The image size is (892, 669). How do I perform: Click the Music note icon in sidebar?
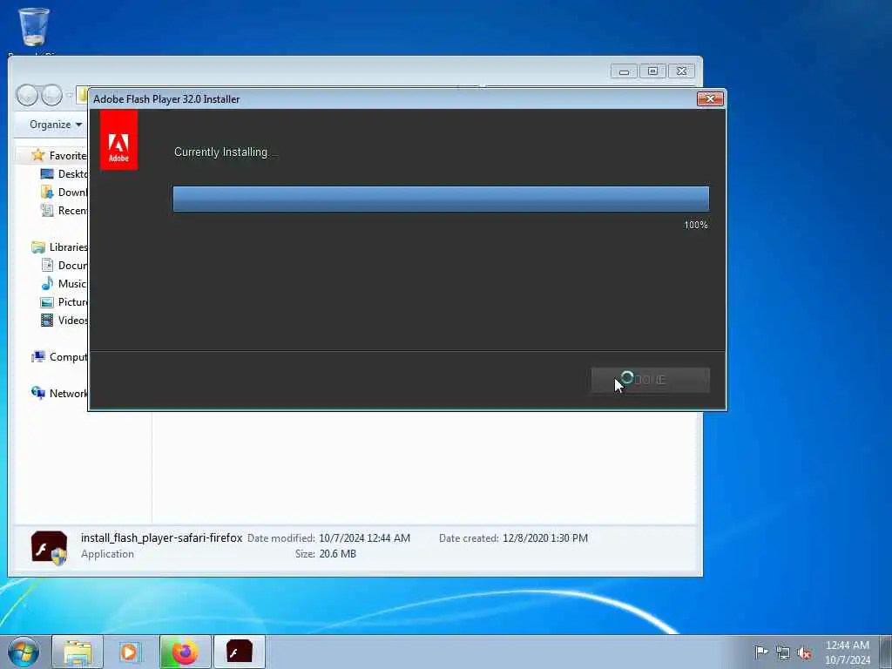pos(47,283)
